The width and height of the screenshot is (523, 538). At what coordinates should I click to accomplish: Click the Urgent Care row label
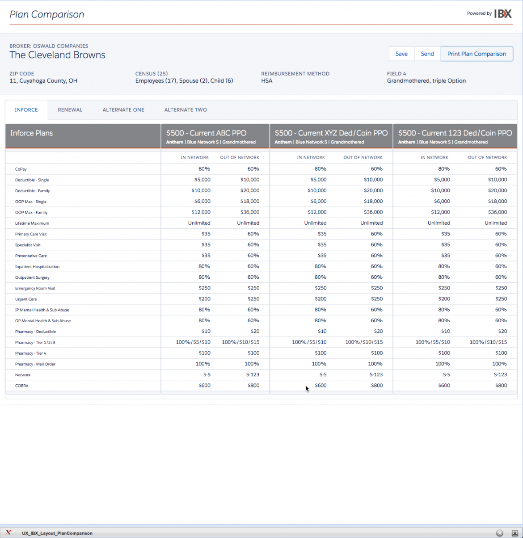[26, 299]
